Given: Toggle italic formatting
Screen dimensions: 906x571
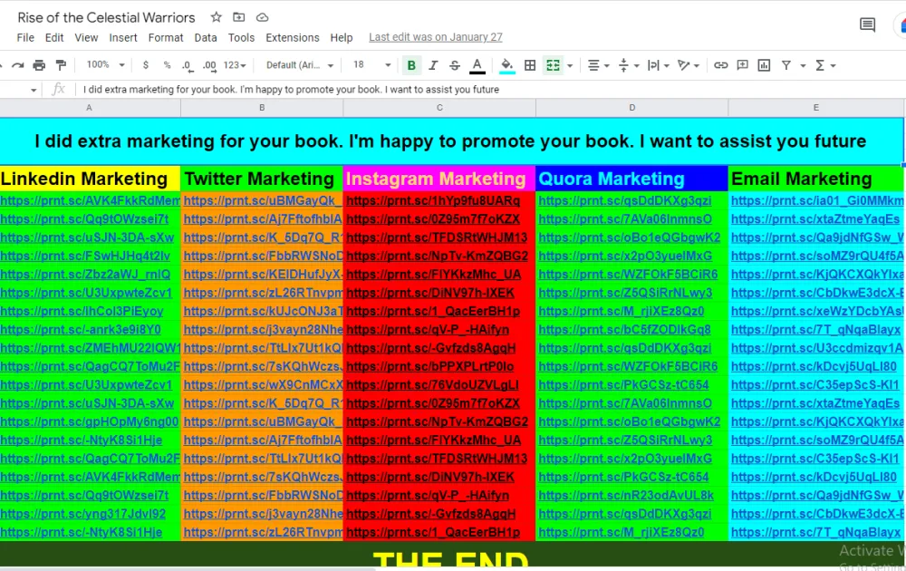Looking at the screenshot, I should pos(433,65).
